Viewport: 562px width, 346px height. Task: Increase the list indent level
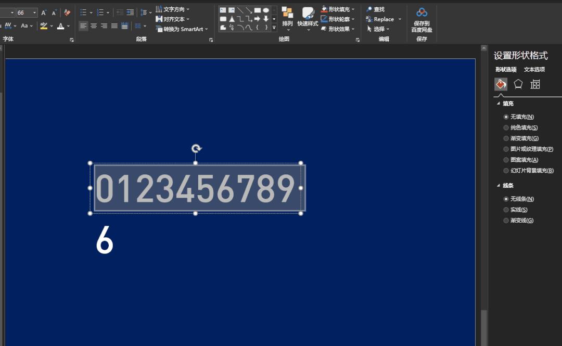(131, 12)
